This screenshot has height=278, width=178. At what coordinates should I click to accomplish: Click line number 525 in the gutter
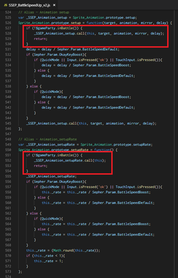8,17
